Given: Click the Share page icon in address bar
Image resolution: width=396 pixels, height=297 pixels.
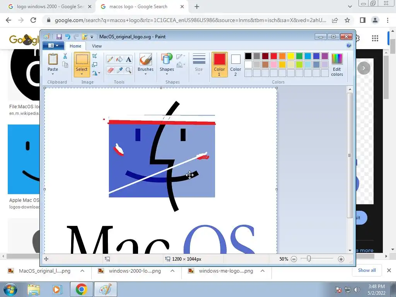Looking at the screenshot, I should pos(335,20).
